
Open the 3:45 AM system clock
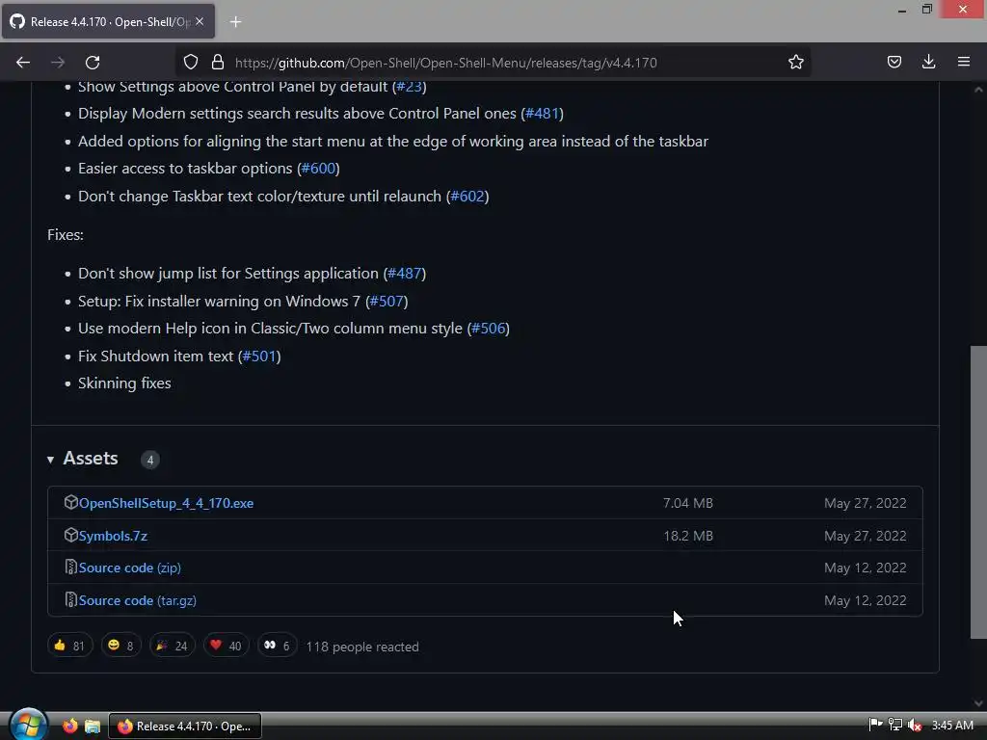click(952, 725)
